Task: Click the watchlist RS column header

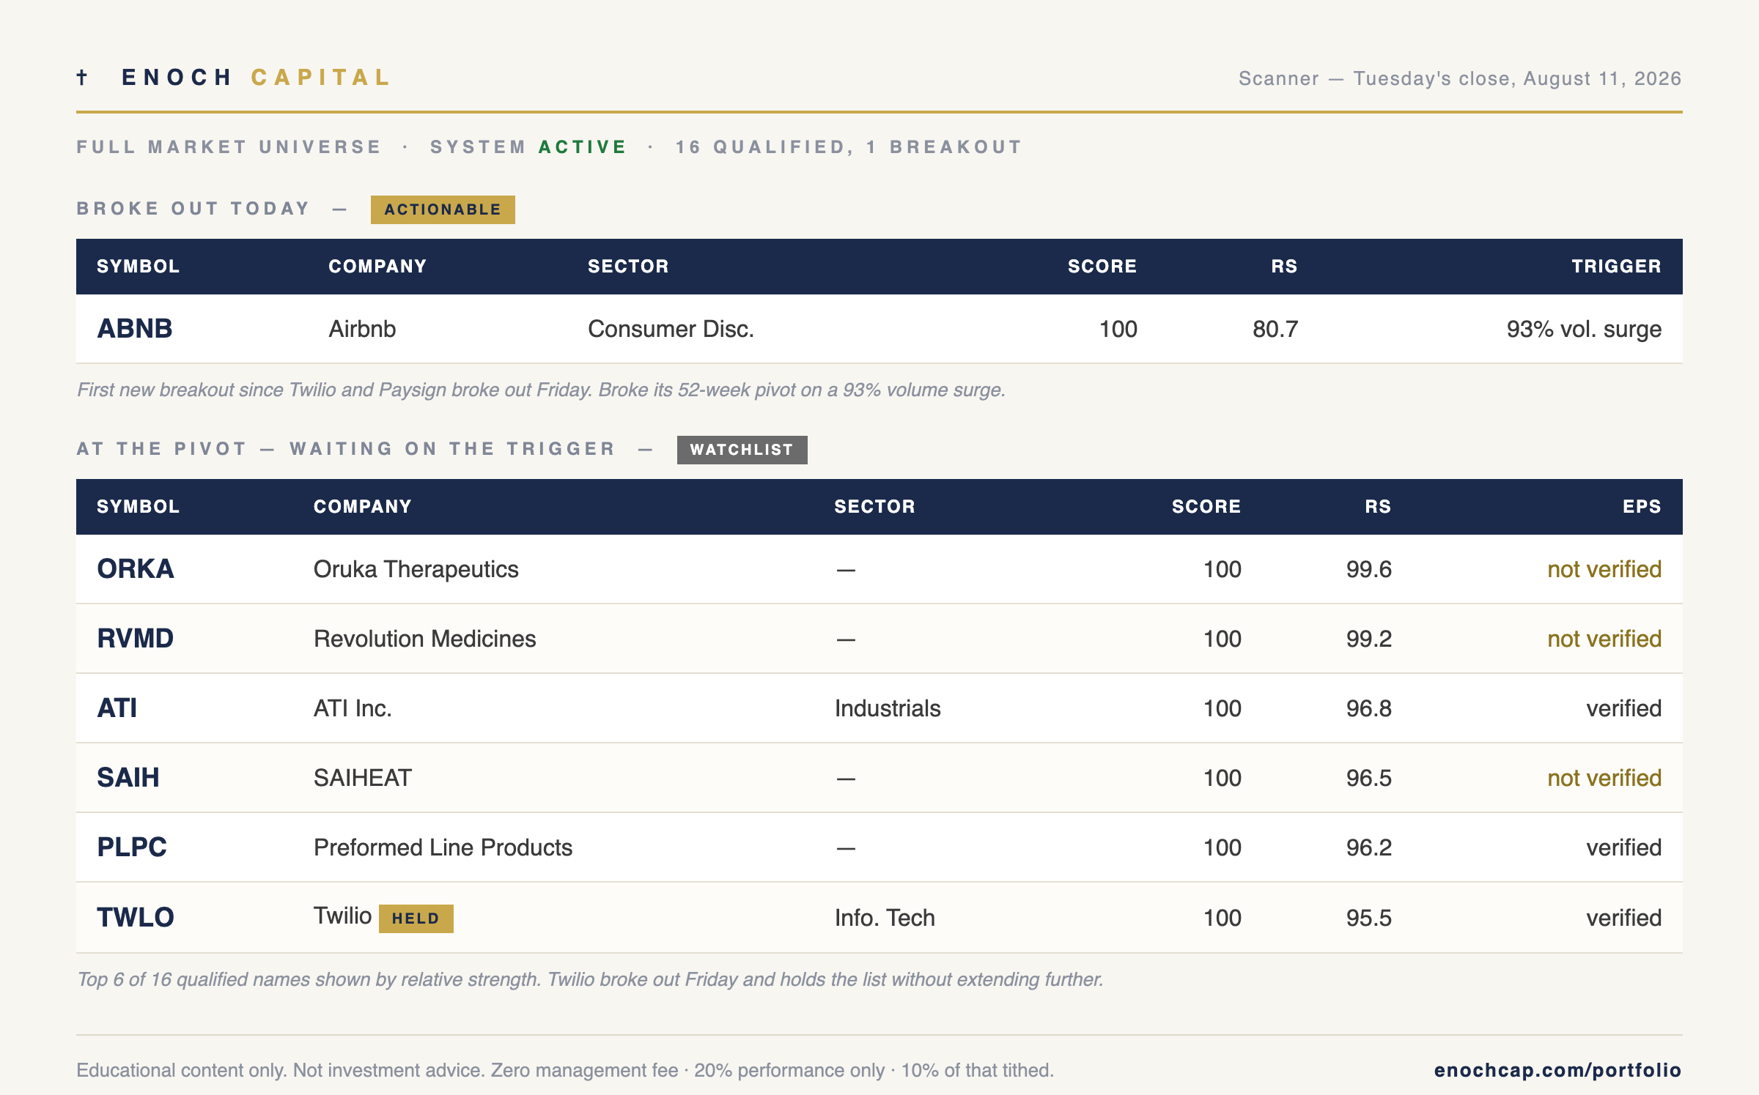Action: click(x=1378, y=507)
